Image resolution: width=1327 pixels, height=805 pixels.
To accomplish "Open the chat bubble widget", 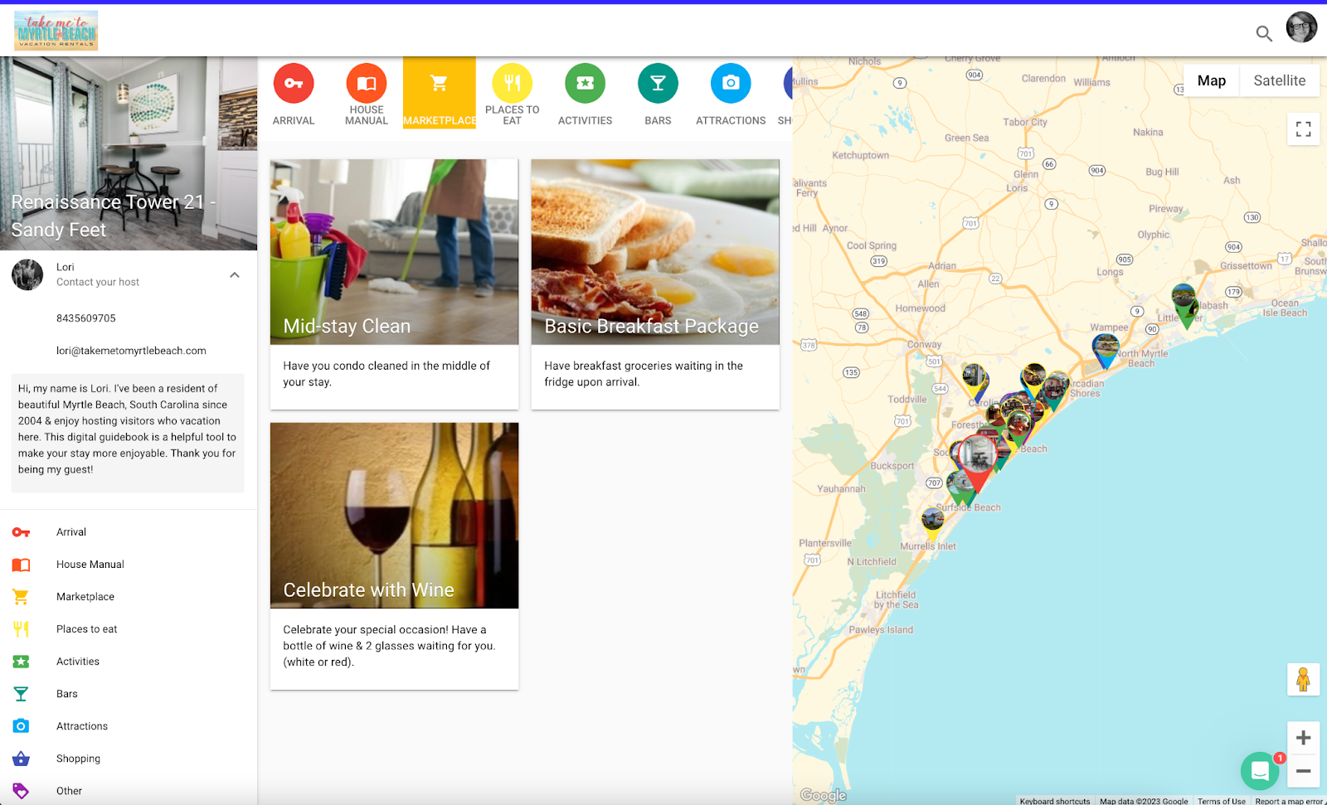I will pos(1260,771).
